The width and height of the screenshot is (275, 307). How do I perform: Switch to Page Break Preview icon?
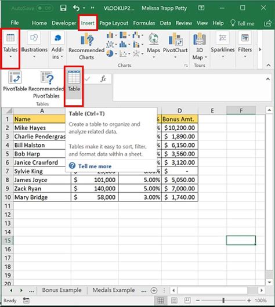187,301
